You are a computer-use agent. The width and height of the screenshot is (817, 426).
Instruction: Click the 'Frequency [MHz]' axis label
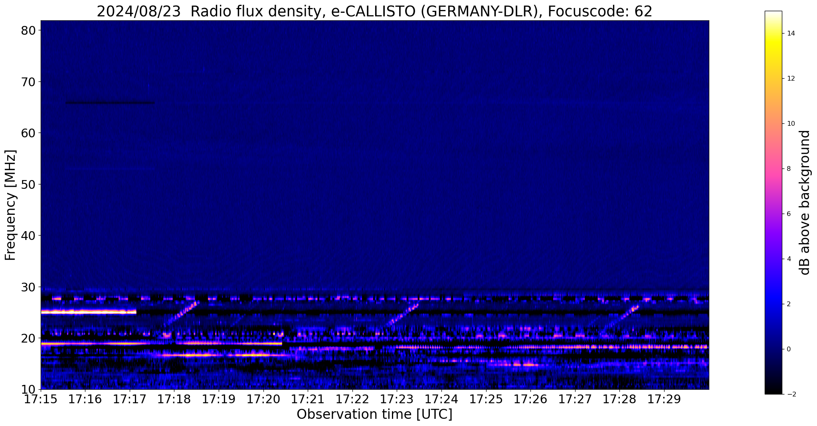(x=10, y=205)
